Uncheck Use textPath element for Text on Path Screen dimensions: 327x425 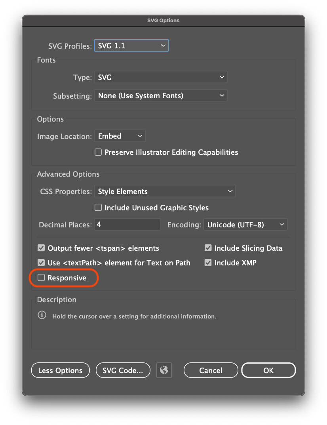41,262
